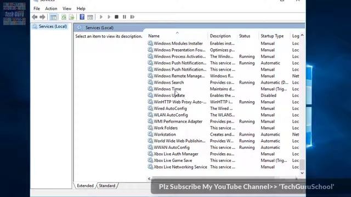Click 'Creates and...' description of Workstation

222,135
